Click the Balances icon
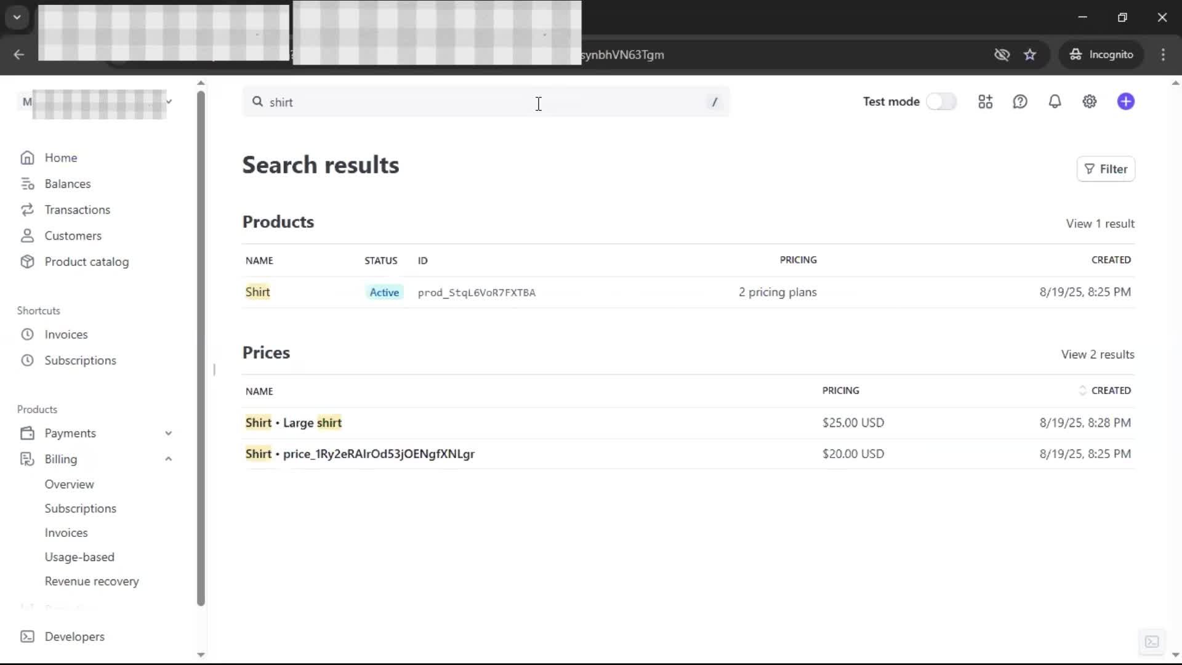 (27, 183)
